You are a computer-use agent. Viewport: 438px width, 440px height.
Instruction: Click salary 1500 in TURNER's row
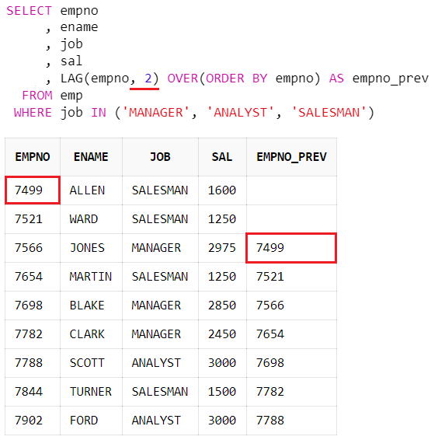[222, 392]
